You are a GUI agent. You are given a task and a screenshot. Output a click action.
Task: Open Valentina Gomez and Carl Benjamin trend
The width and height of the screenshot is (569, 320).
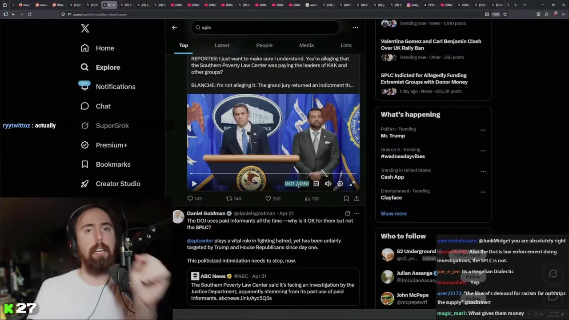[x=431, y=44]
